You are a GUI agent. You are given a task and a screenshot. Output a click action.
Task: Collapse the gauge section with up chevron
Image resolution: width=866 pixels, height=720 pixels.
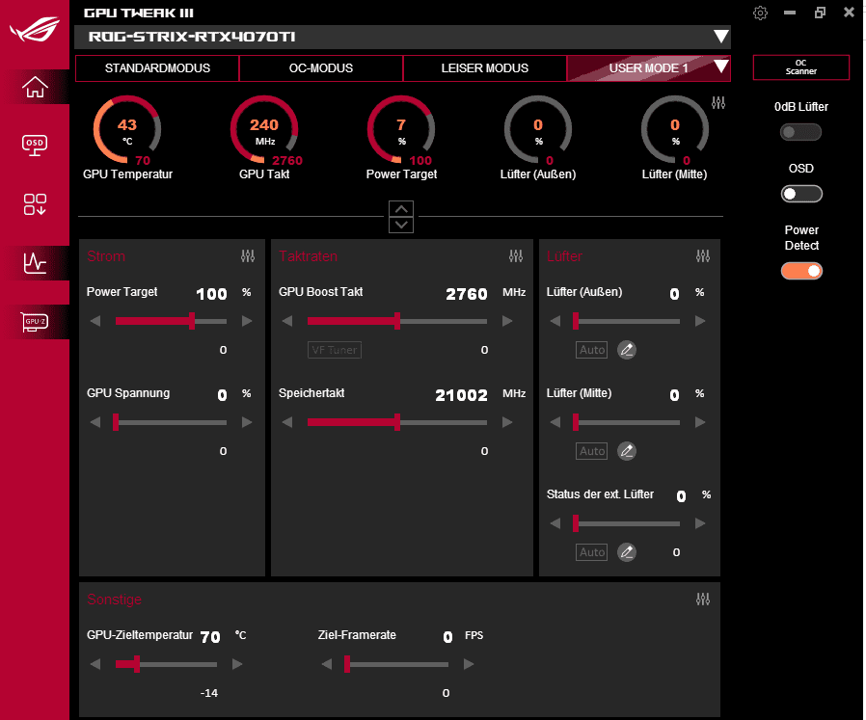(x=401, y=209)
